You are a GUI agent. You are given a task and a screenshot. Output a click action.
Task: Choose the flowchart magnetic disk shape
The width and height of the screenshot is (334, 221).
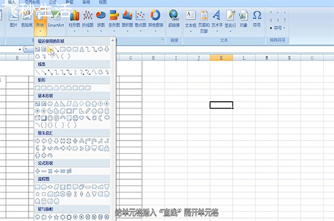[44, 201]
